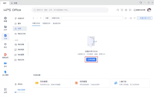Image resolution: width=154 pixels, height=97 pixels.
Task: Refresh the shared folder list
Action: 126,18
